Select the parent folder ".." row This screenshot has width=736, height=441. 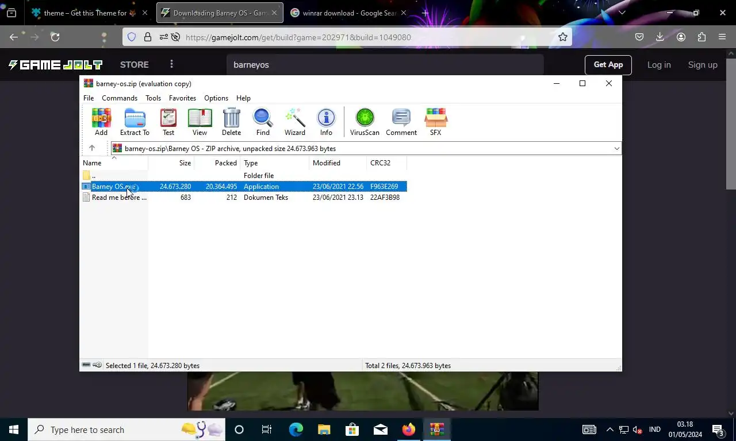click(x=244, y=175)
